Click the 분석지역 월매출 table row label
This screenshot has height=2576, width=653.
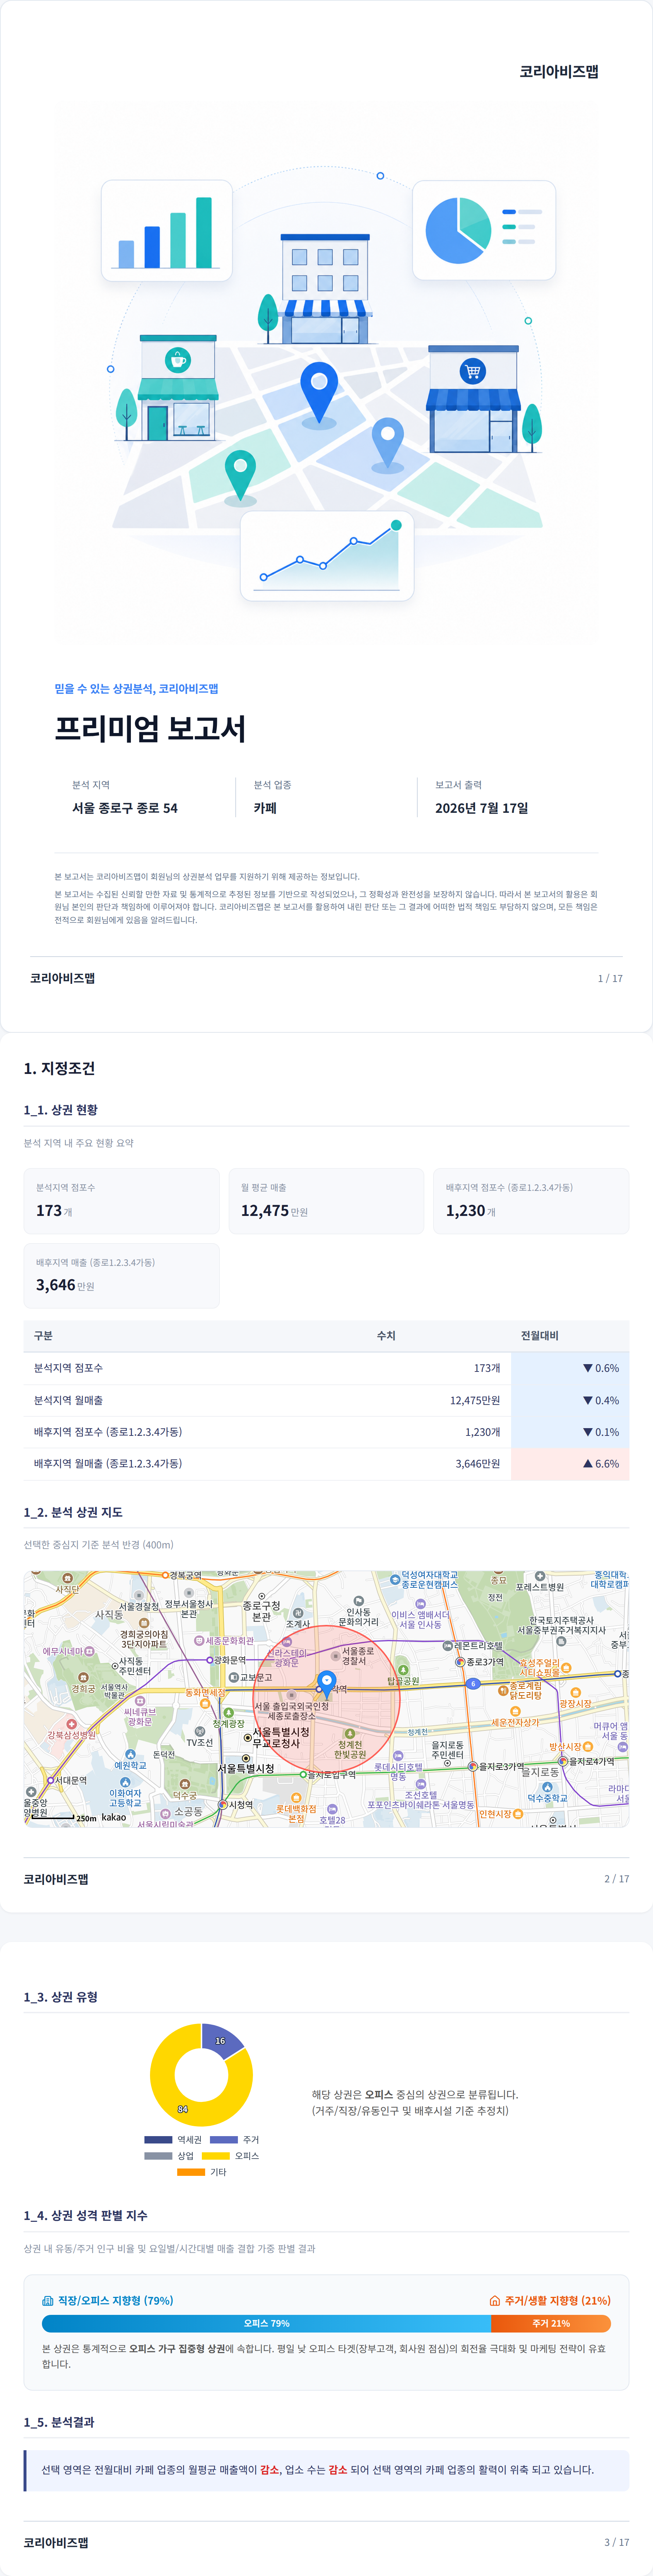[68, 1400]
